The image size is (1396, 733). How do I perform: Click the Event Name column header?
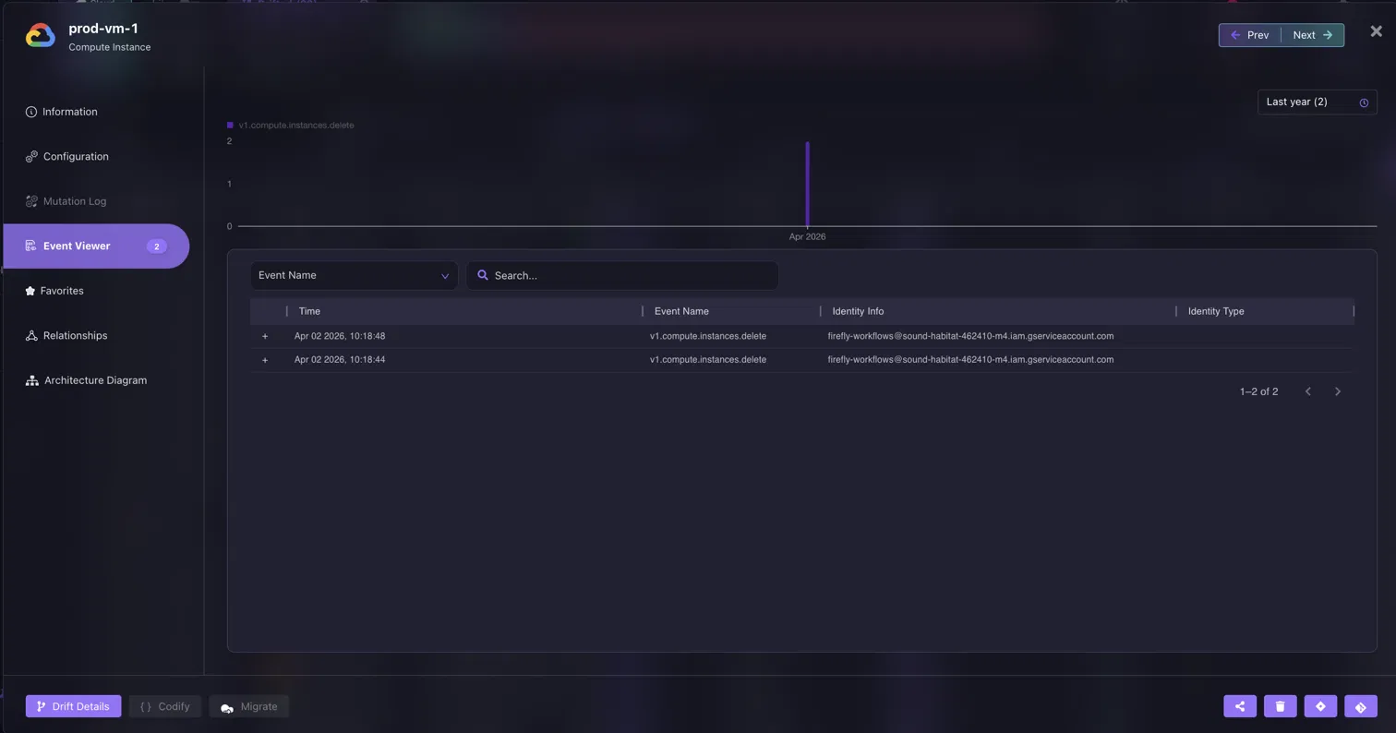click(681, 311)
